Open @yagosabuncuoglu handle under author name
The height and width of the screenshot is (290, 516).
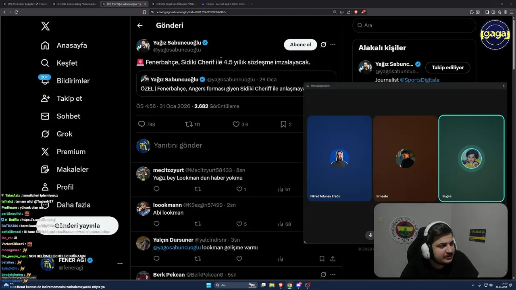coord(177,50)
